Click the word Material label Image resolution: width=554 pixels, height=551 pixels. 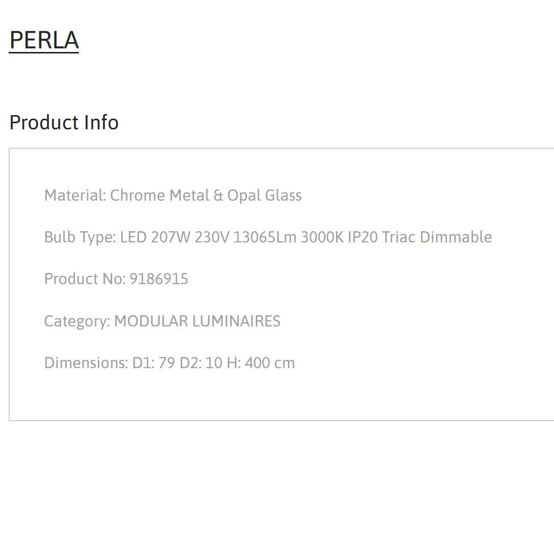pos(75,196)
